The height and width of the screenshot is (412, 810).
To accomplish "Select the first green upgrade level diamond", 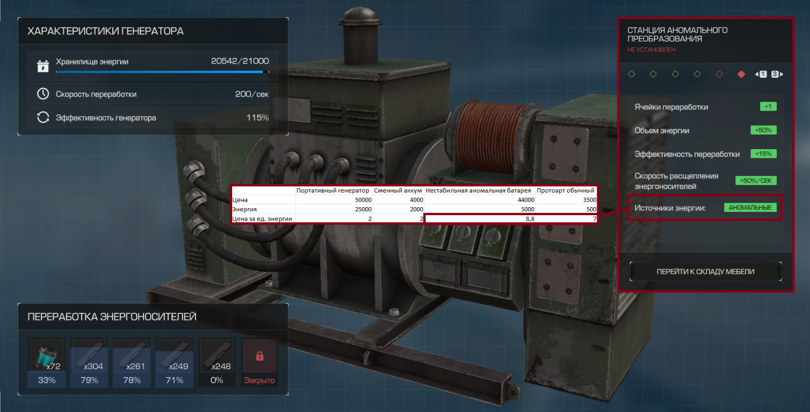I will (x=632, y=74).
